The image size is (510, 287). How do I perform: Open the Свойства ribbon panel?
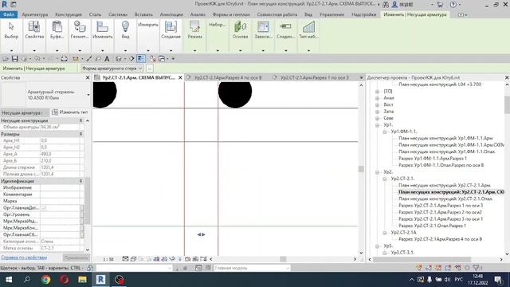pos(34,30)
